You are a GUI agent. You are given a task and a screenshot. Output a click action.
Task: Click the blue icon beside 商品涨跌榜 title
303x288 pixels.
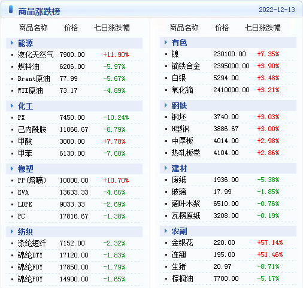(11, 10)
